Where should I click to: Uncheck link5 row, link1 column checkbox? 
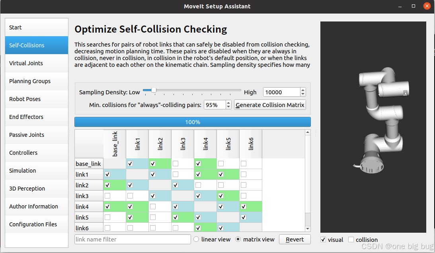pyautogui.click(x=130, y=217)
